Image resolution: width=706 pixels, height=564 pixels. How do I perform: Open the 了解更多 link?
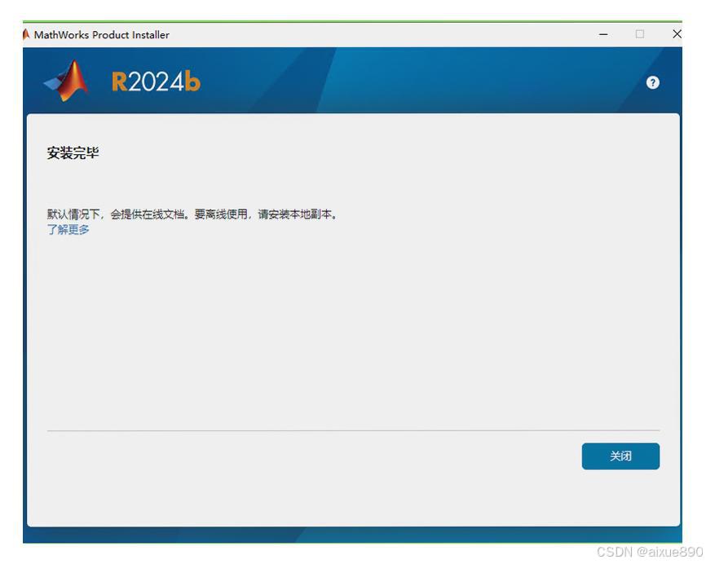point(68,230)
